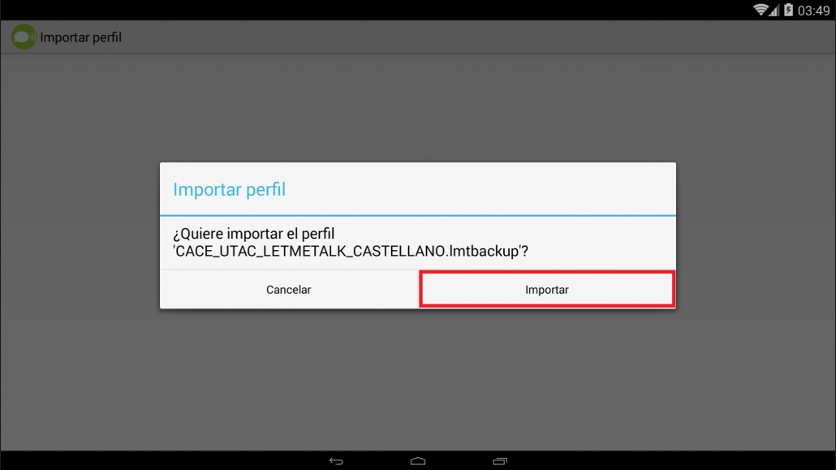This screenshot has height=470, width=836.
Task: Tap the Android home navigation icon
Action: click(418, 461)
